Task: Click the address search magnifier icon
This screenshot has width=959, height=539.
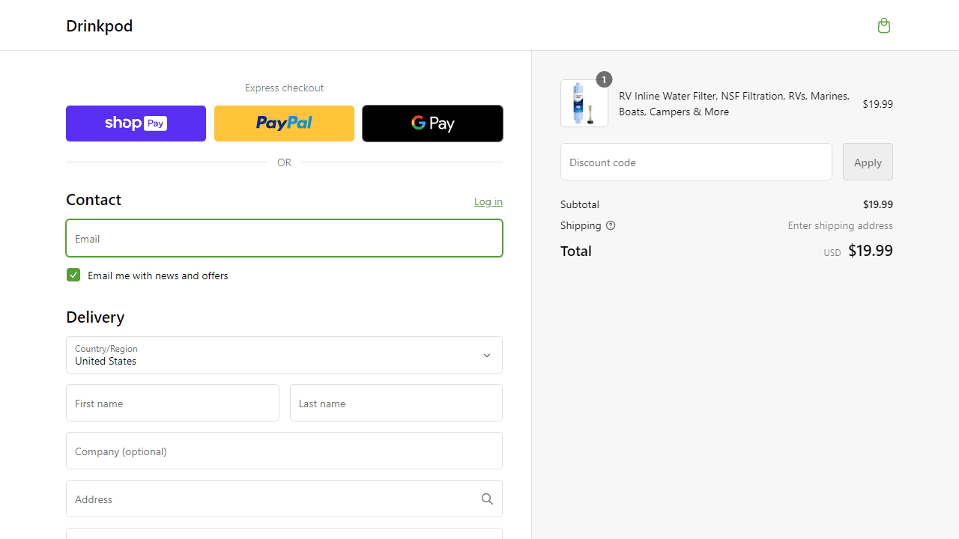Action: pyautogui.click(x=487, y=499)
